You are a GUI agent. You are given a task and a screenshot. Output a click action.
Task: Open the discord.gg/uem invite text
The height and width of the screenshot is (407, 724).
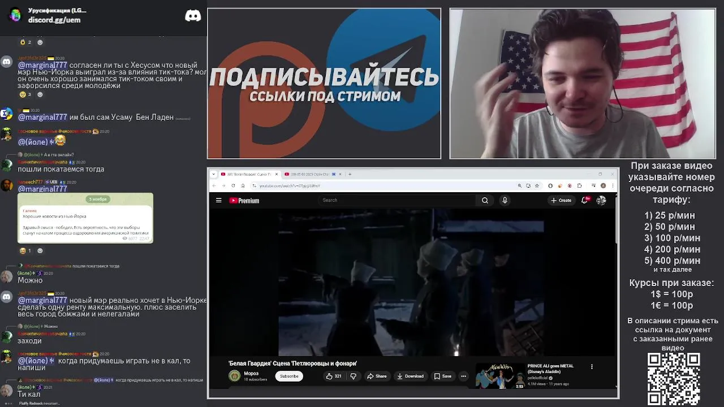54,20
